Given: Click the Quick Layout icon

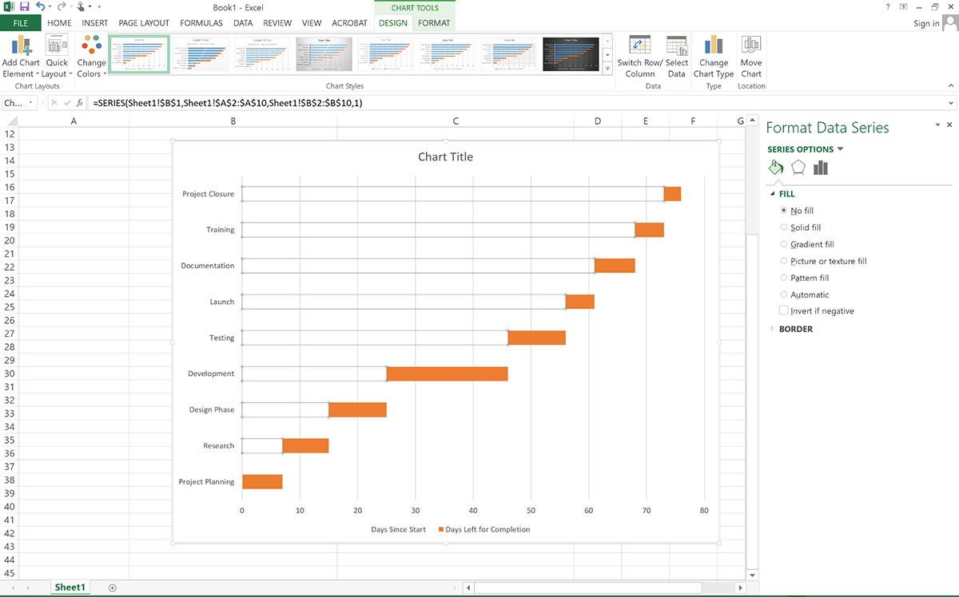Looking at the screenshot, I should pyautogui.click(x=56, y=54).
